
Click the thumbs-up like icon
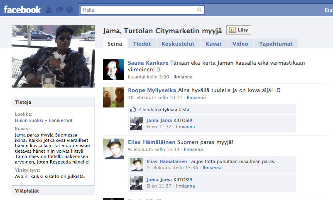click(x=133, y=110)
